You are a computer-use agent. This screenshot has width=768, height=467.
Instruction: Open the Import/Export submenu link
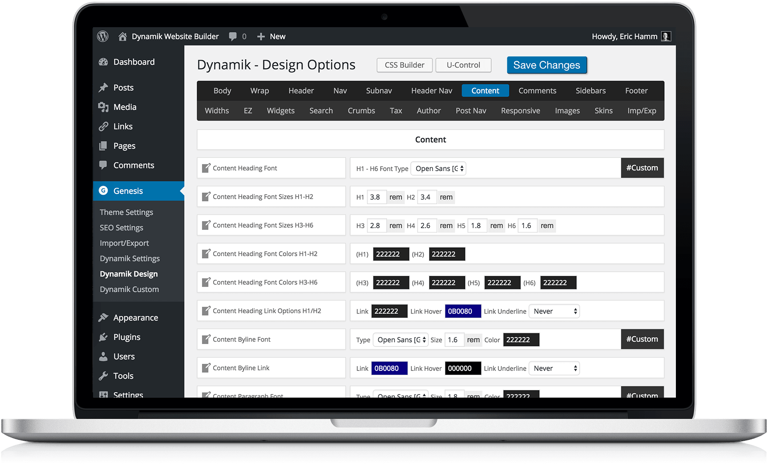click(x=124, y=243)
